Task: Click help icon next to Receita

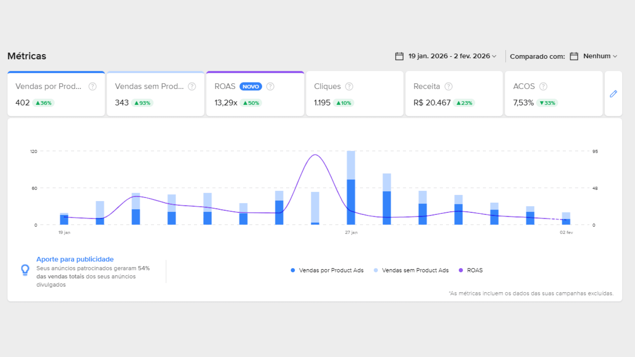Action: 448,87
